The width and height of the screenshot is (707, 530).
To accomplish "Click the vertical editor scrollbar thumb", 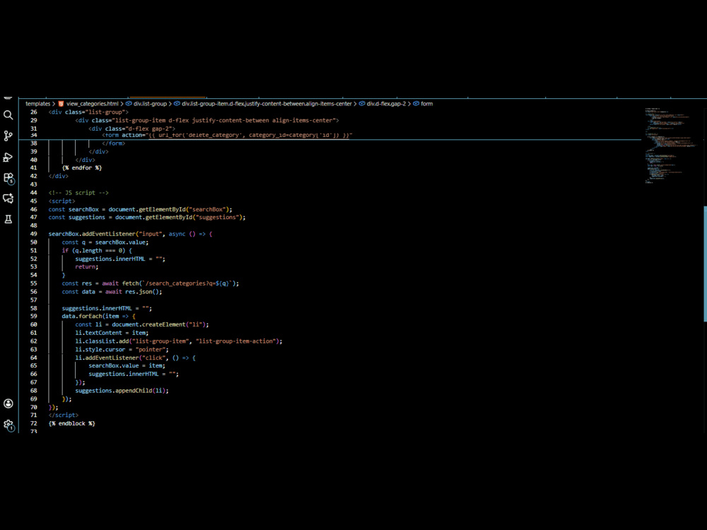I will point(705,264).
